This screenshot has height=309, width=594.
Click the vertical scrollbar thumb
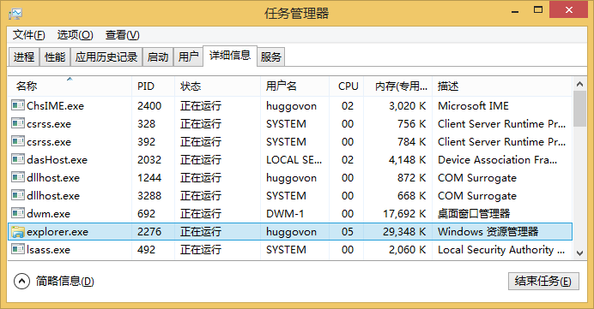coord(579,110)
